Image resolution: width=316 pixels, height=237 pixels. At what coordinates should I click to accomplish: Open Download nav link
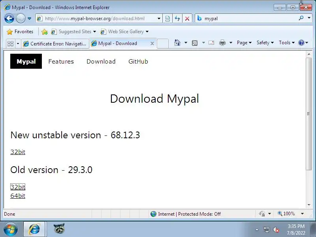click(101, 62)
